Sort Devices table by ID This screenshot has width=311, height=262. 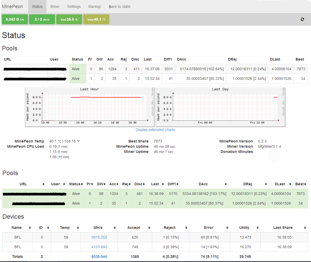click(42, 228)
